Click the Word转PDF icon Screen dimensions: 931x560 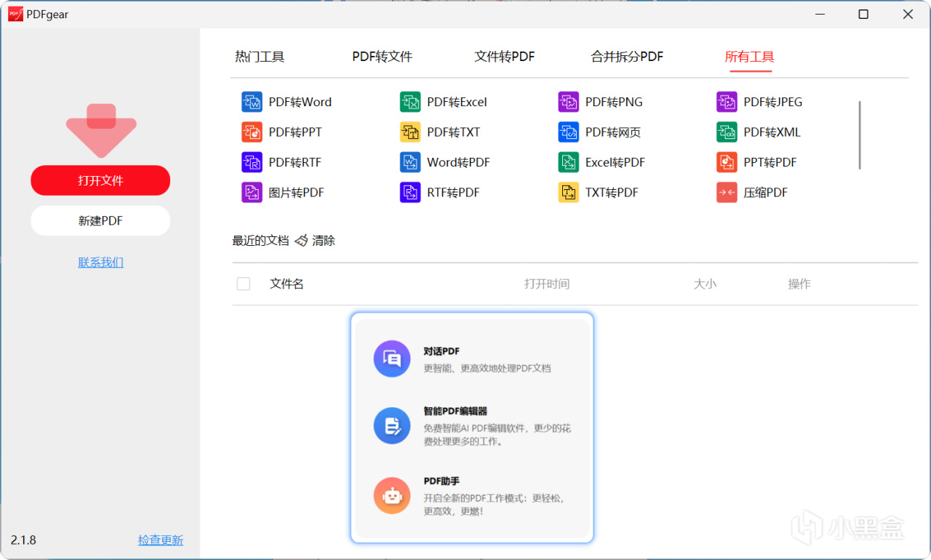tap(410, 162)
